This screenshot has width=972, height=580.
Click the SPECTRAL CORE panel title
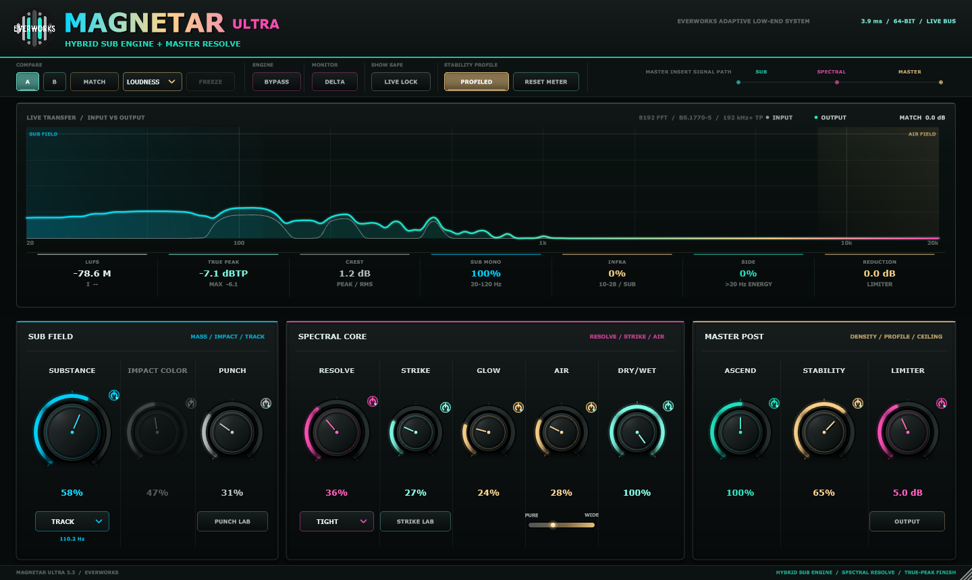tap(332, 337)
